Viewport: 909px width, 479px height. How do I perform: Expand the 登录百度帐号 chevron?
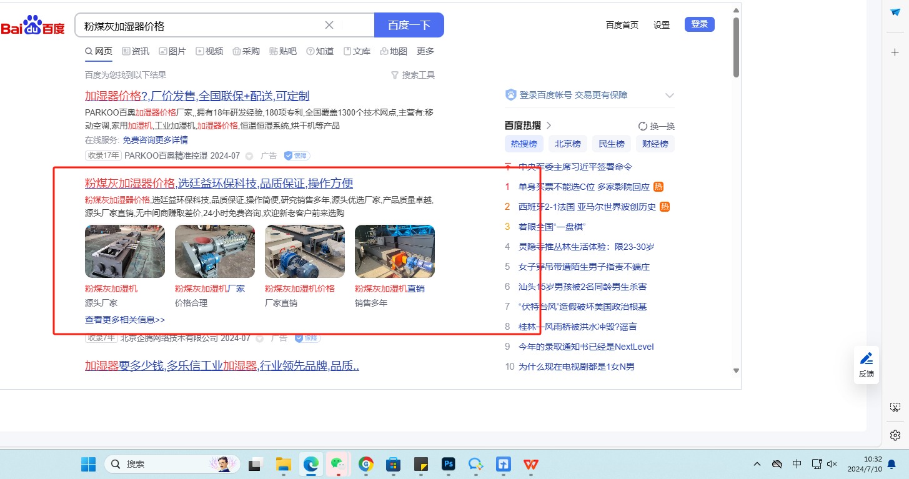(670, 96)
